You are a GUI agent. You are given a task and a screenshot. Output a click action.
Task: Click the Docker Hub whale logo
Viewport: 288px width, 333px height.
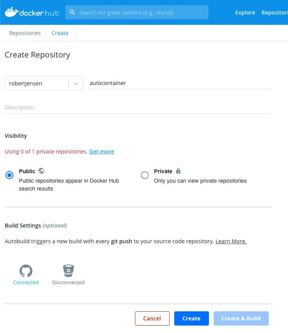pos(32,12)
